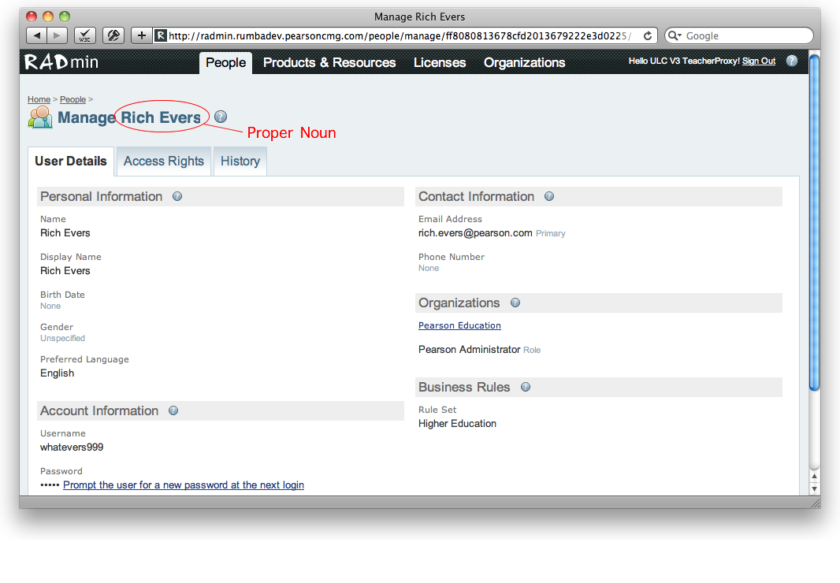This screenshot has height=583, width=840.
Task: Click the Sign Out link
Action: click(759, 61)
